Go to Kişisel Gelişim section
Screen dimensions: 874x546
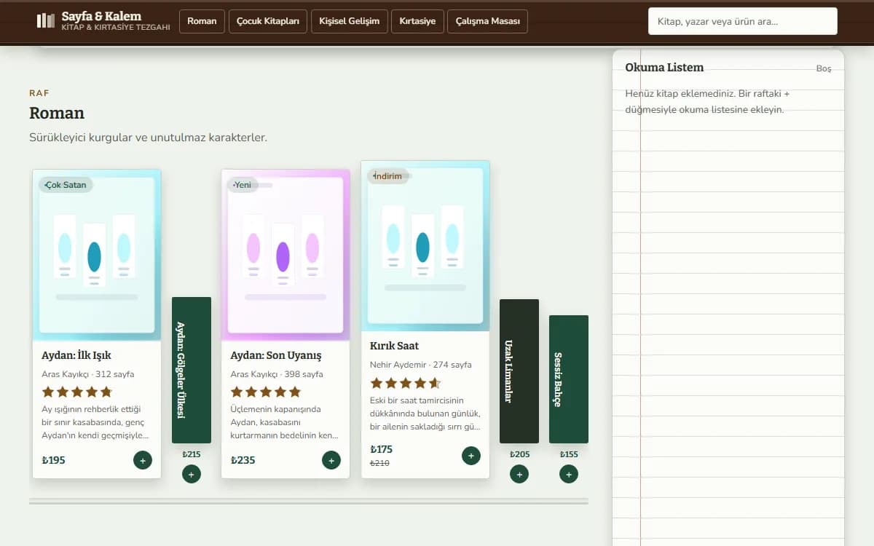tap(349, 21)
